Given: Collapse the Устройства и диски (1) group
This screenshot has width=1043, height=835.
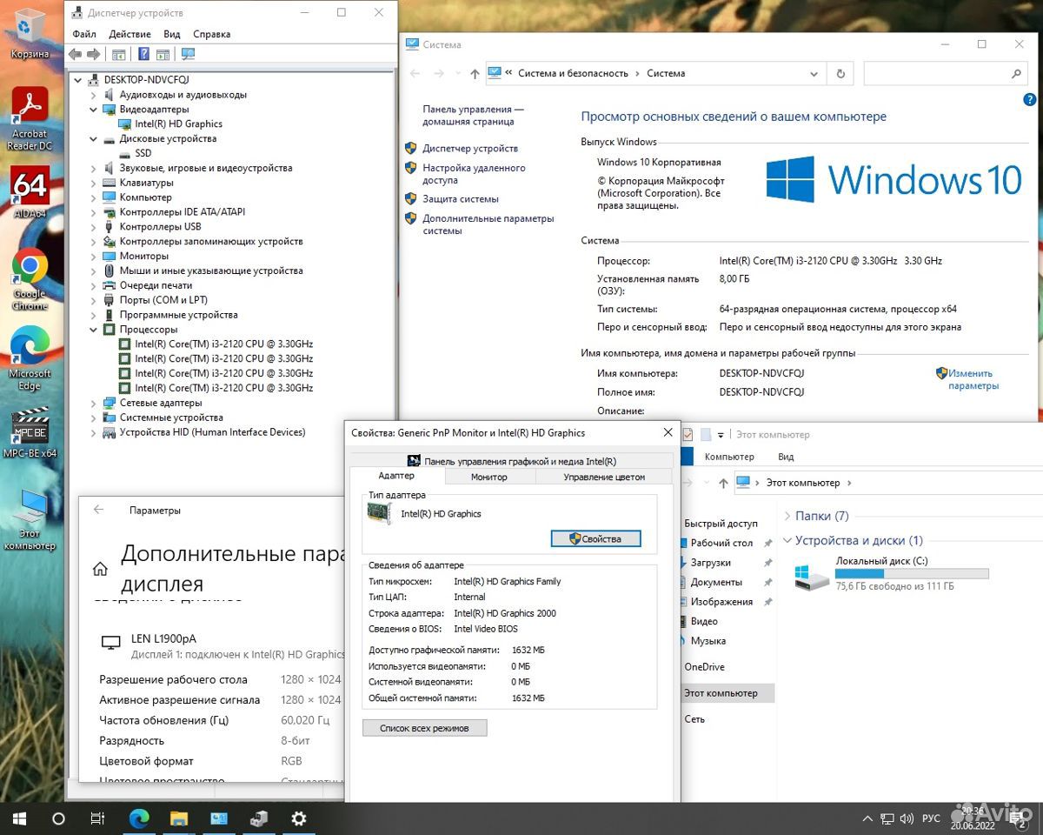Looking at the screenshot, I should click(x=787, y=540).
